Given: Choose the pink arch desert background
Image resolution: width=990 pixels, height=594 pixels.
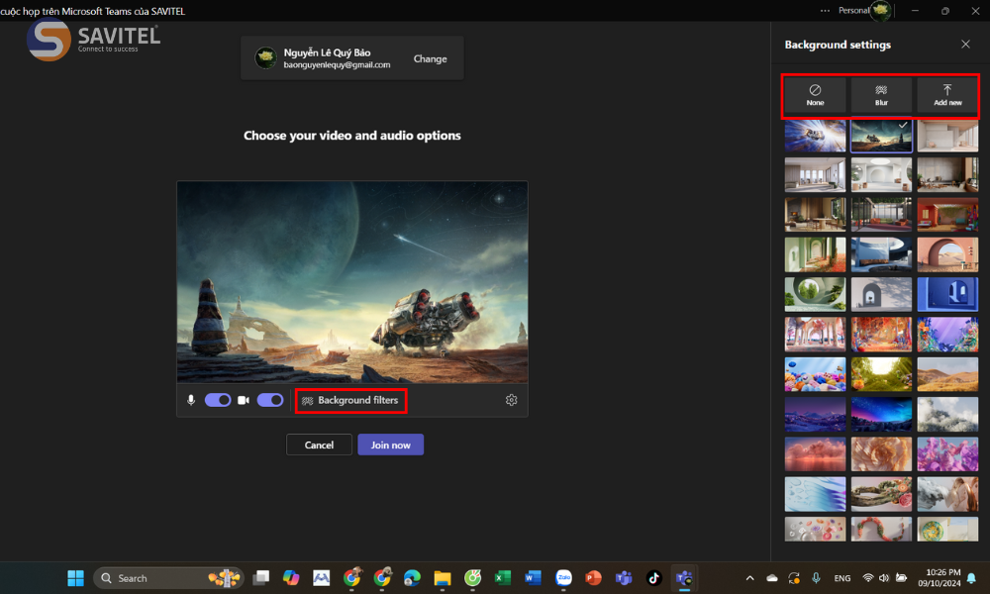Looking at the screenshot, I should (947, 254).
